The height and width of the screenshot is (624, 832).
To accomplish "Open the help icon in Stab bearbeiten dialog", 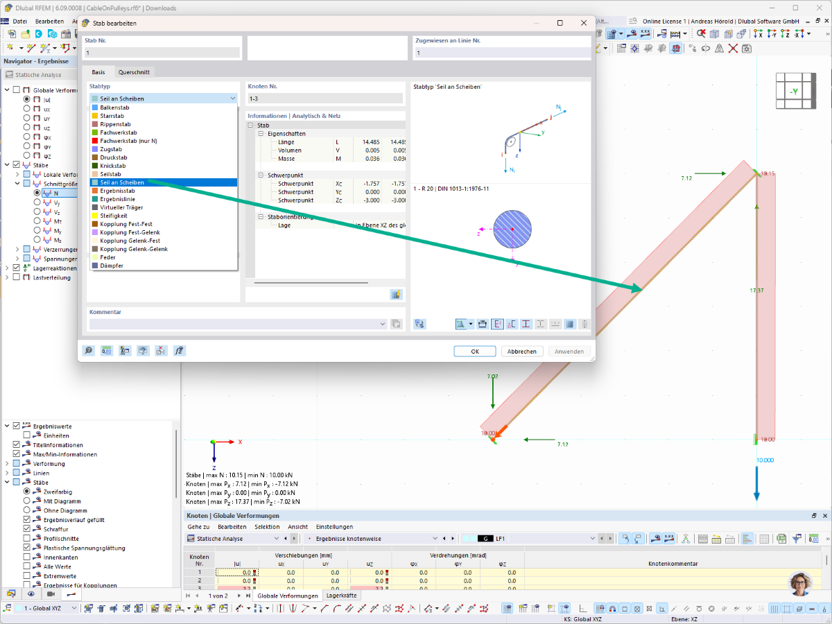I will tap(89, 351).
